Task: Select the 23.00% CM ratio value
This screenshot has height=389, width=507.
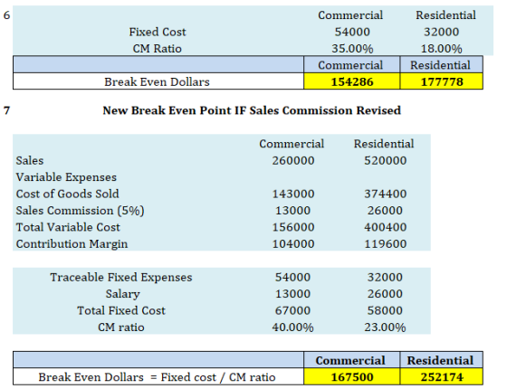Action: pyautogui.click(x=385, y=327)
